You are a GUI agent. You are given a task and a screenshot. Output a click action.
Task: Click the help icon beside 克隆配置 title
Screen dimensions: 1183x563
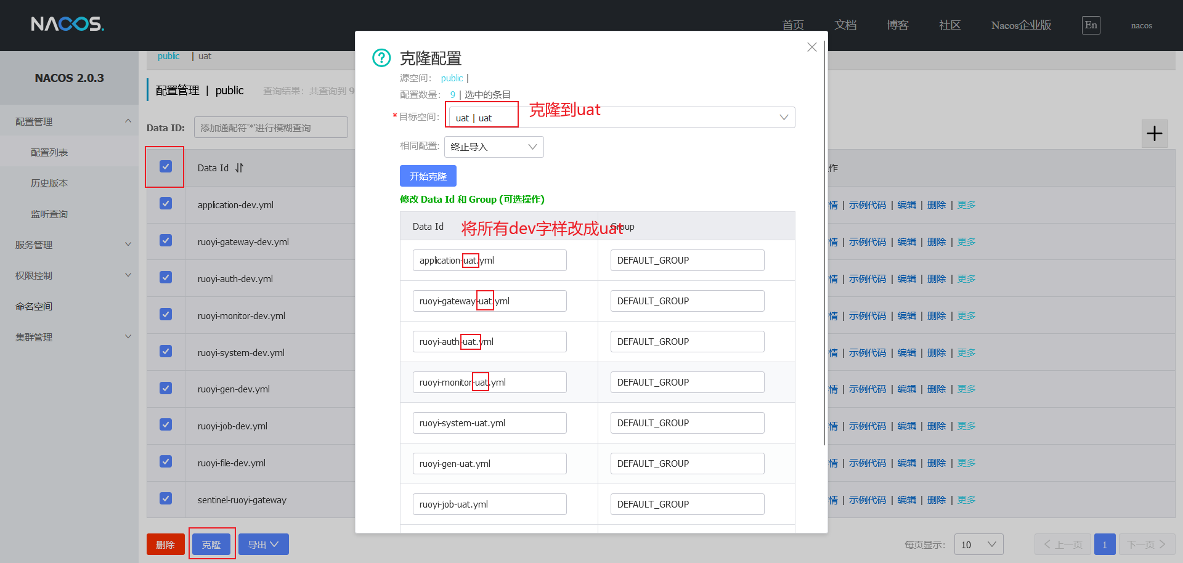pos(381,58)
